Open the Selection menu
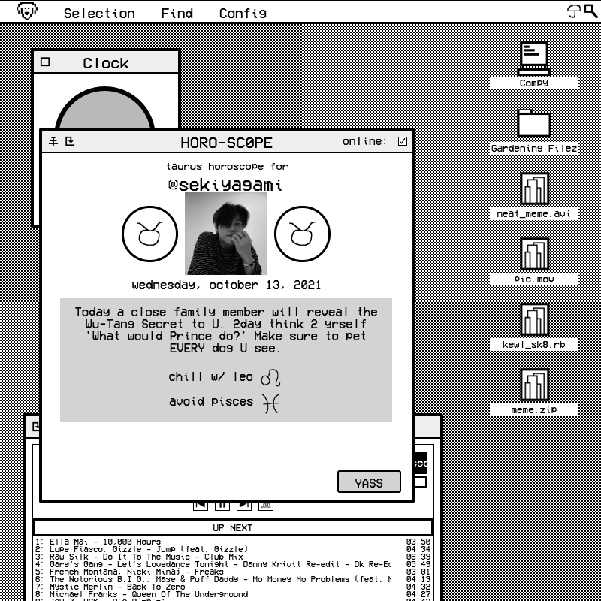Viewport: 601px width, 601px height. [x=99, y=14]
